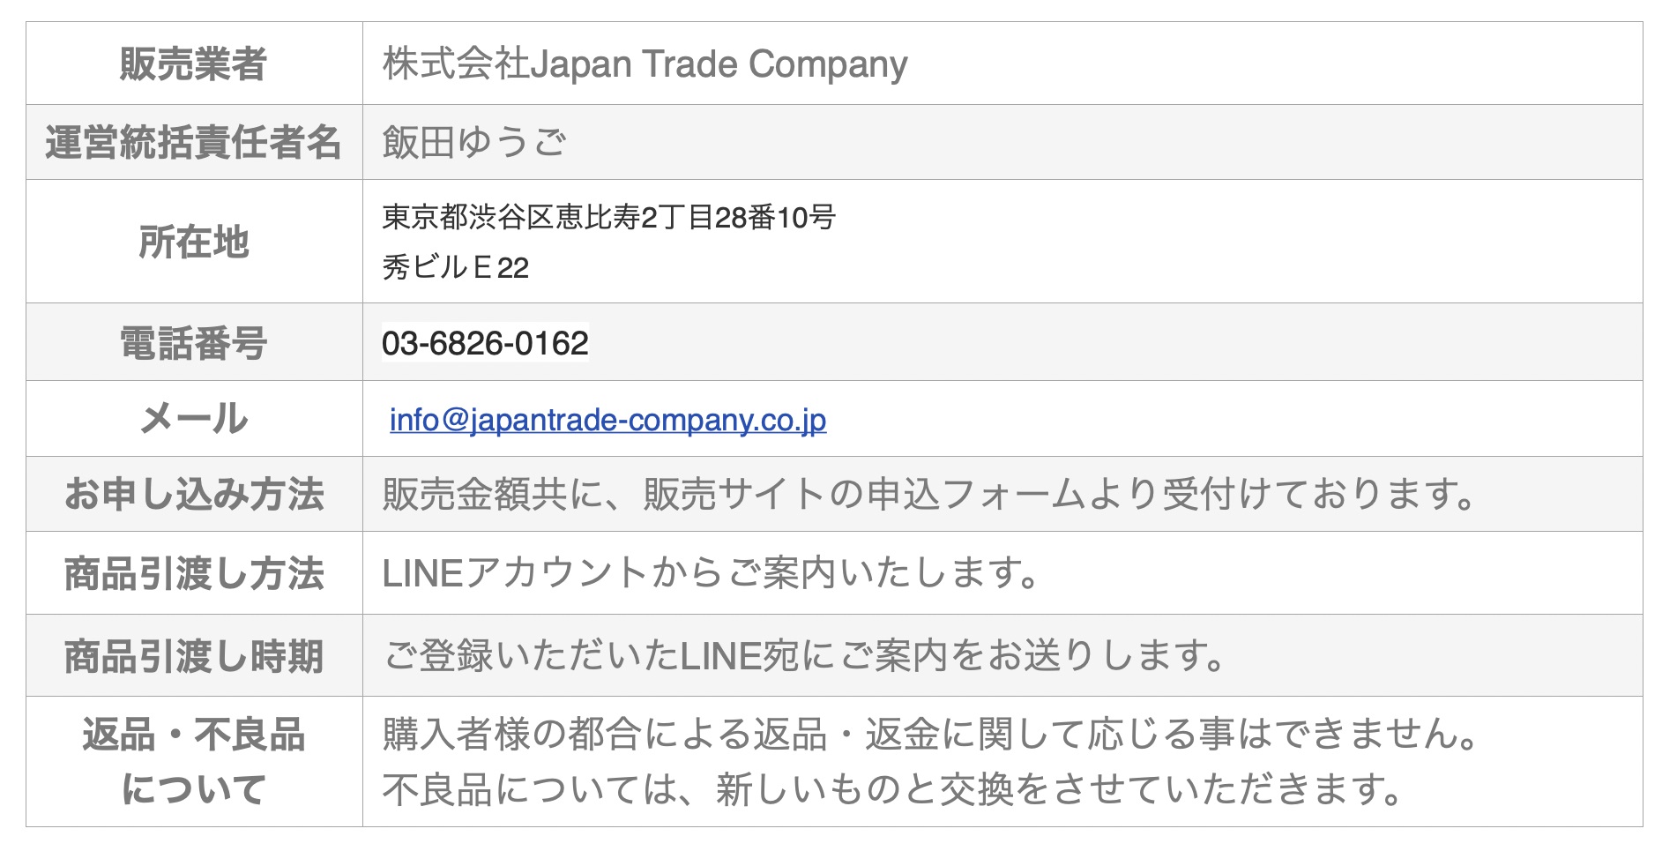This screenshot has width=1677, height=866.
Task: Click the 所在地 label cell
Action: click(x=194, y=242)
